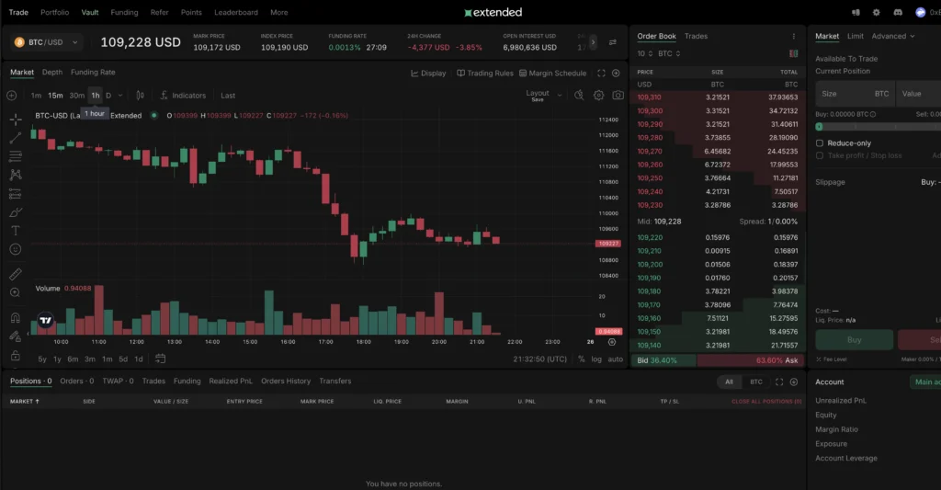
Task: Go to the Leaderboard page
Action: 236,12
